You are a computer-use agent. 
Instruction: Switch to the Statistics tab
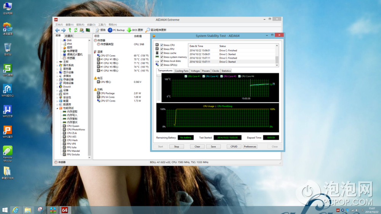(226, 71)
